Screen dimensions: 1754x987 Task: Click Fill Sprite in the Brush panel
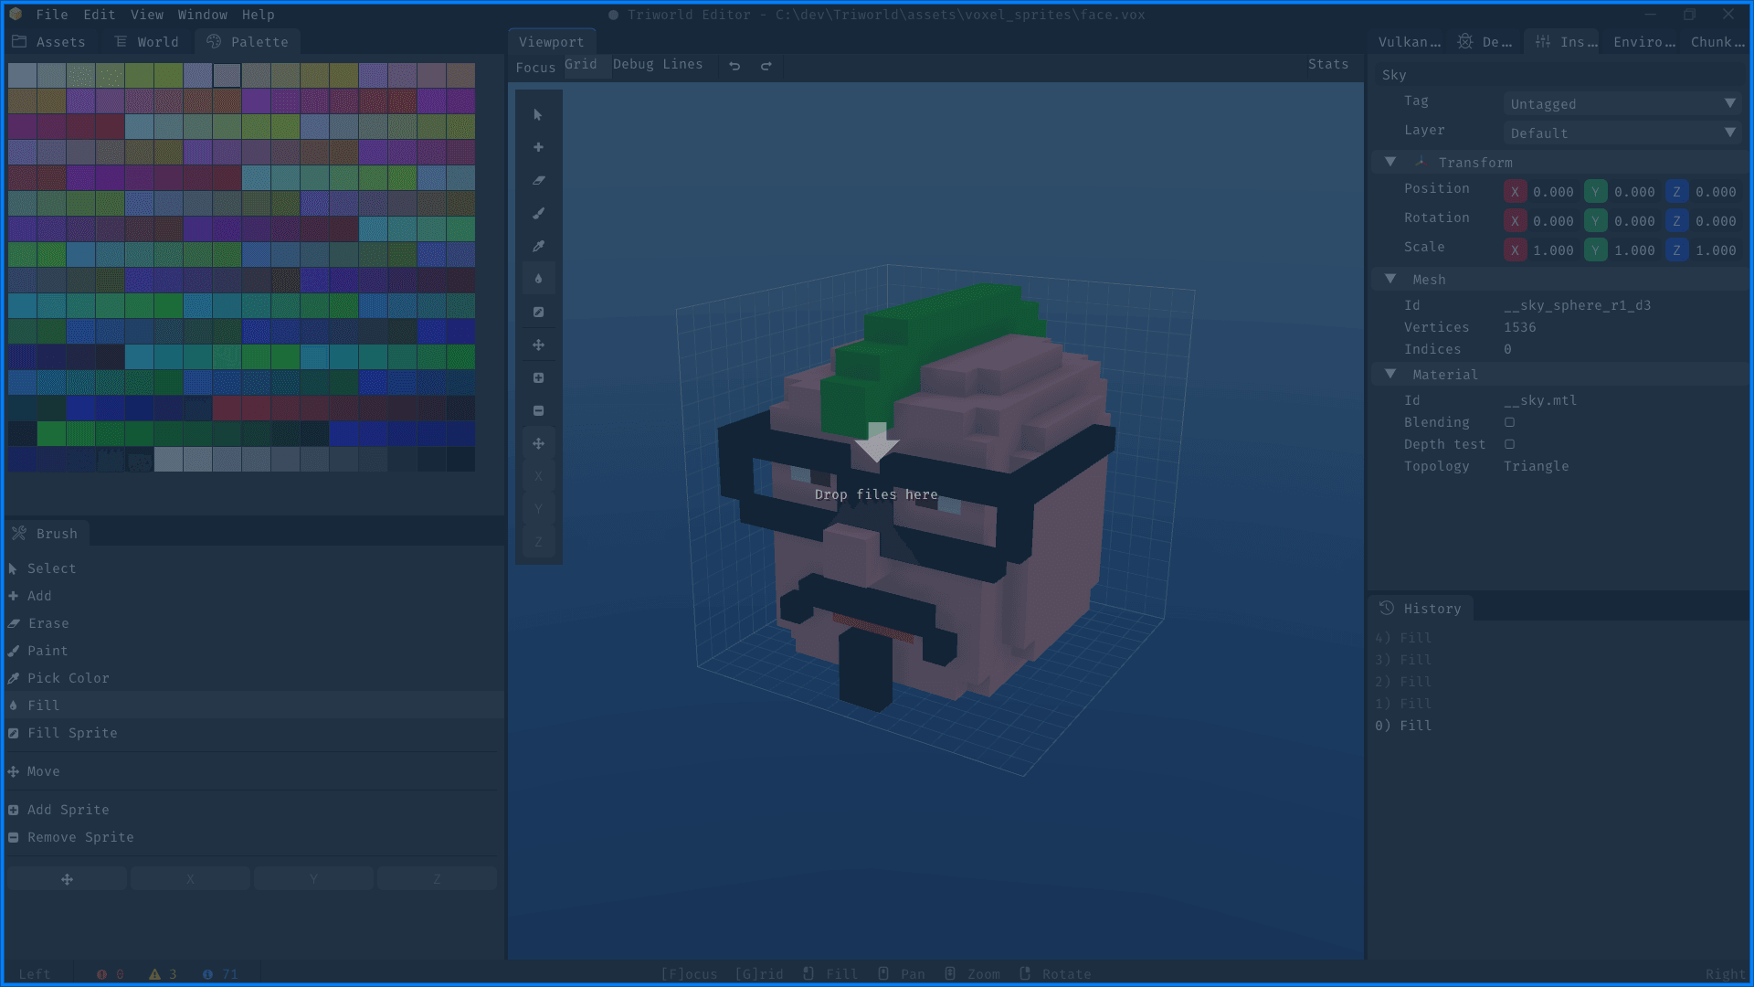click(72, 733)
